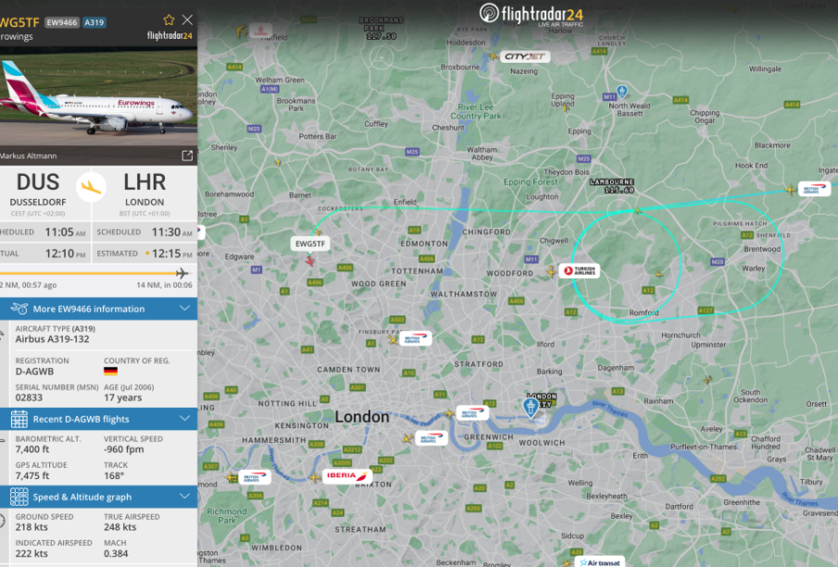838x567 pixels.
Task: Open the aircraft photo external link icon
Action: point(187,155)
